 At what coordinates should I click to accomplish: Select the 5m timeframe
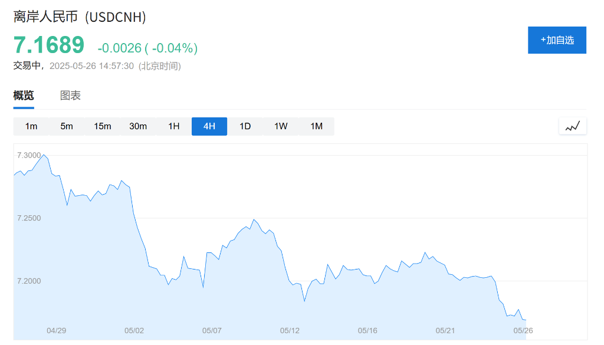[x=67, y=126]
